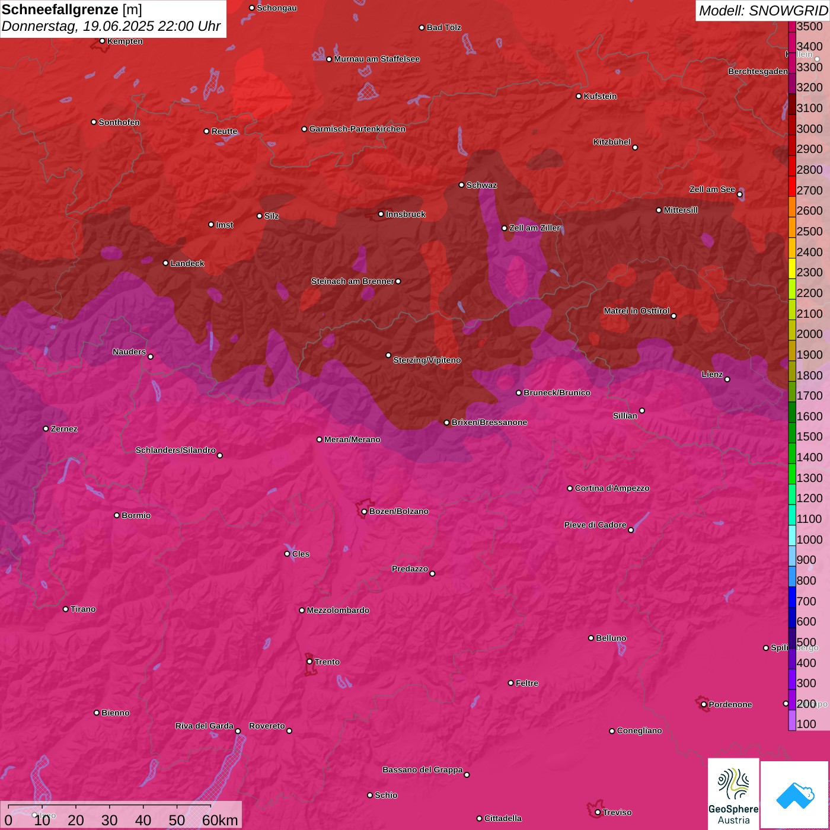Click the 3500 m legend color
830x830 pixels.
pos(791,26)
